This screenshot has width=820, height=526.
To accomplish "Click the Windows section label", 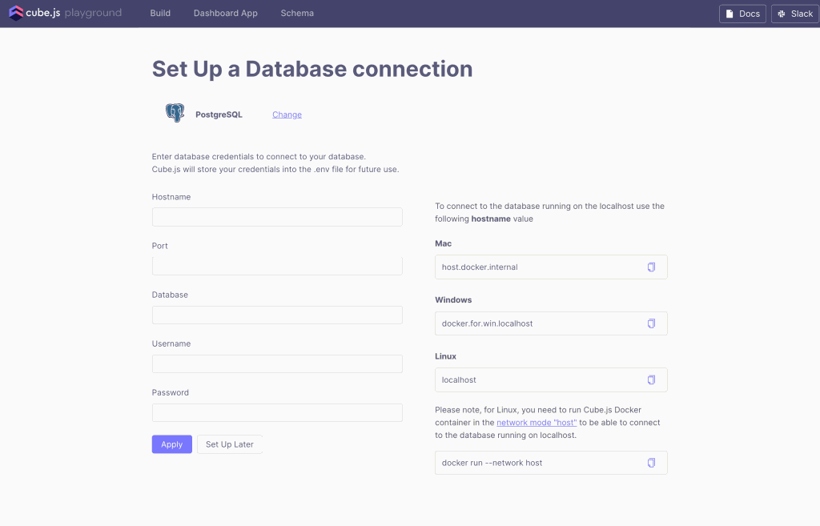I will (453, 300).
